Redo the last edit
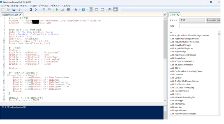 click(50, 10)
